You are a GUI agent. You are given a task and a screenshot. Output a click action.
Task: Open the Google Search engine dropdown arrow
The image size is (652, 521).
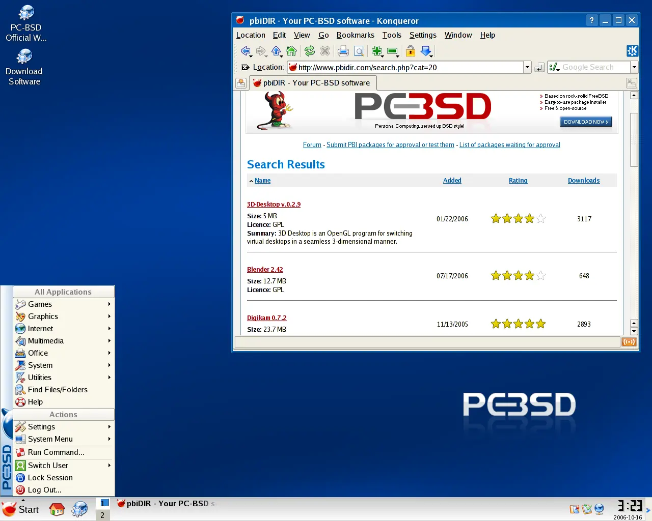[634, 67]
